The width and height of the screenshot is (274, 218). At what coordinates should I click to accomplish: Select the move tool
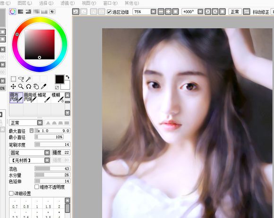click(x=13, y=86)
